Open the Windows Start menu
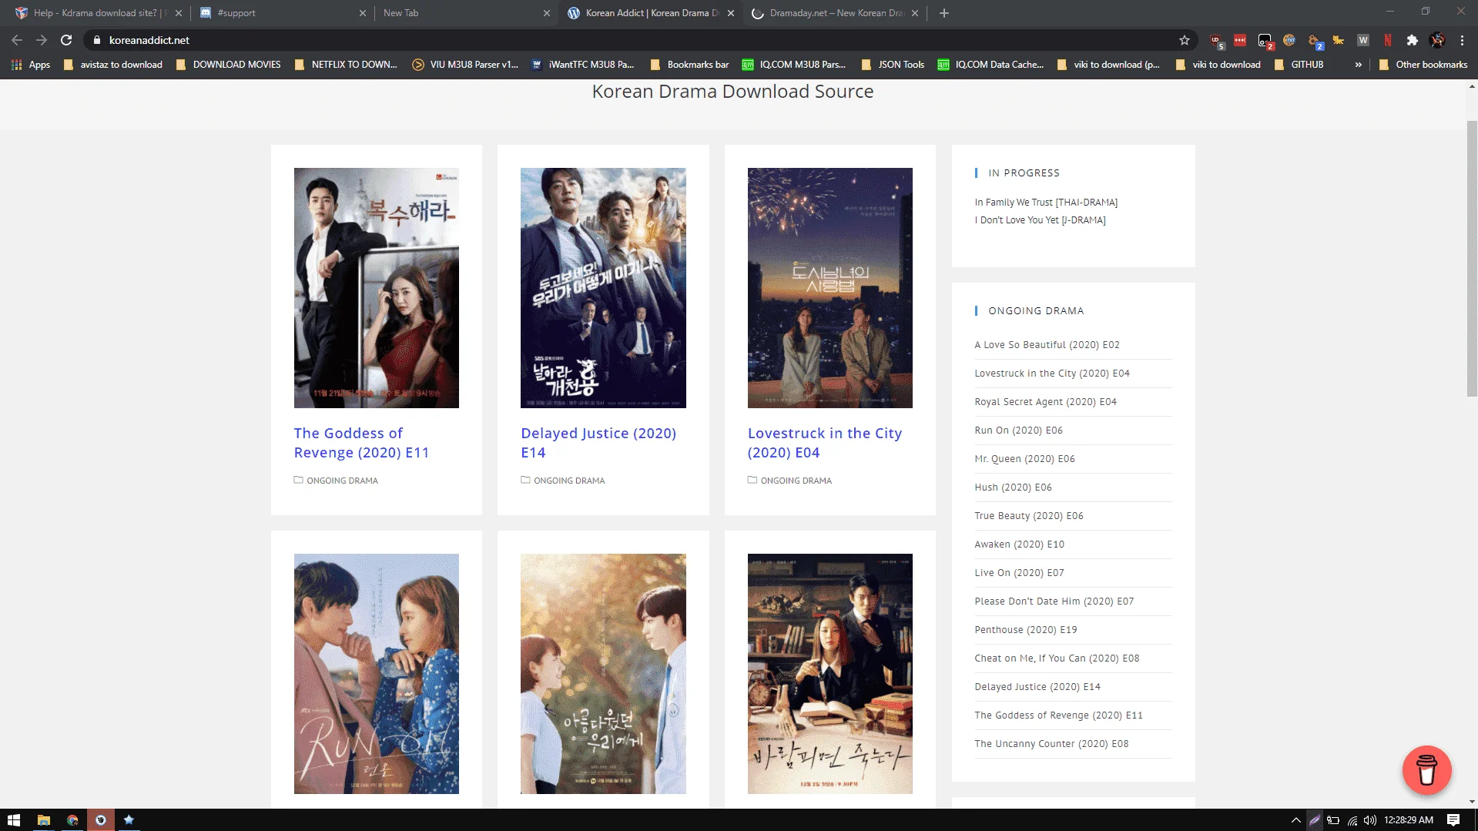 coord(14,819)
